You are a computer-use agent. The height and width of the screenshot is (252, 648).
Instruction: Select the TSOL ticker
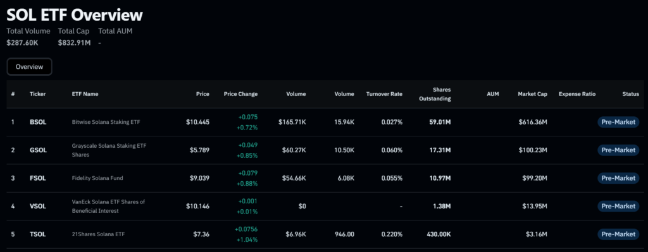pyautogui.click(x=38, y=234)
